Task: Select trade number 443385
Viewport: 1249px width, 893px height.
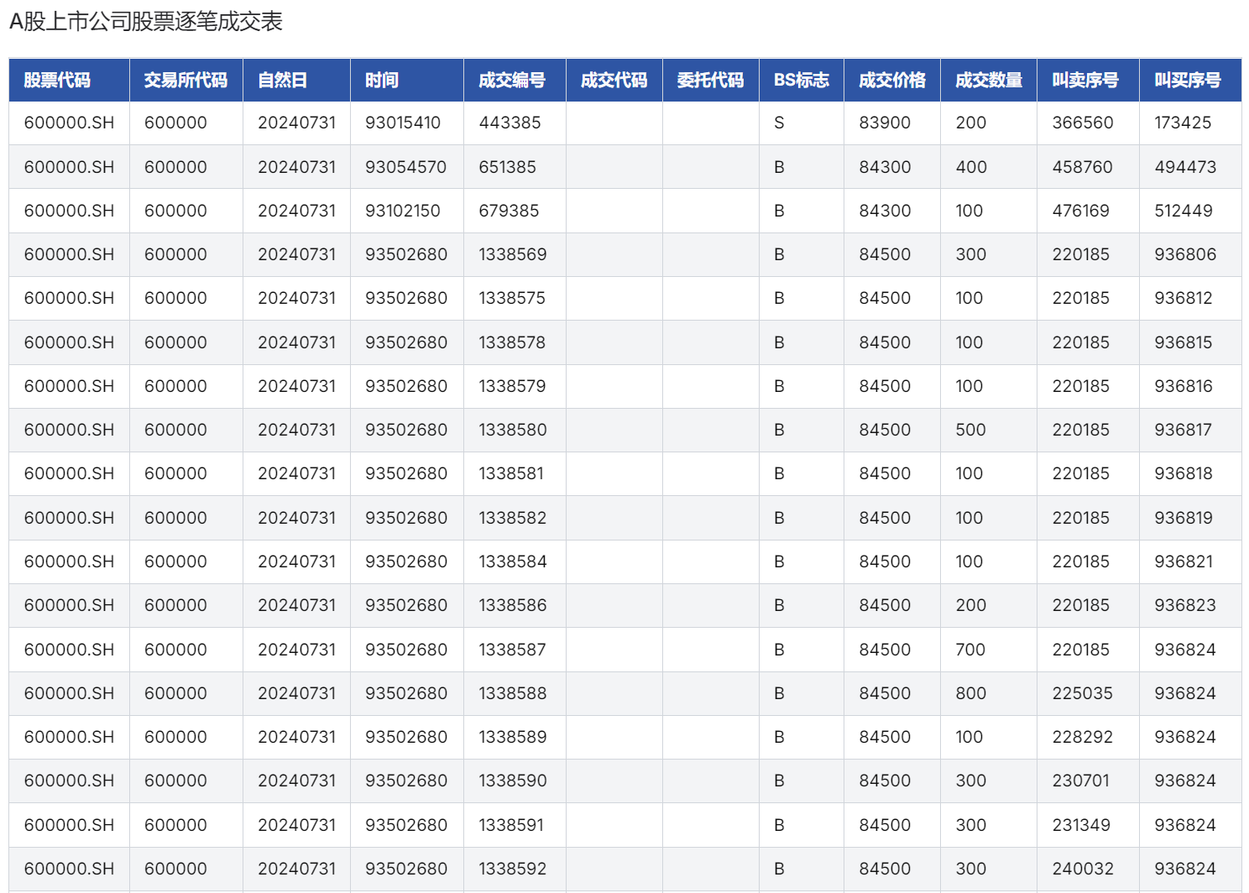Action: pos(510,123)
